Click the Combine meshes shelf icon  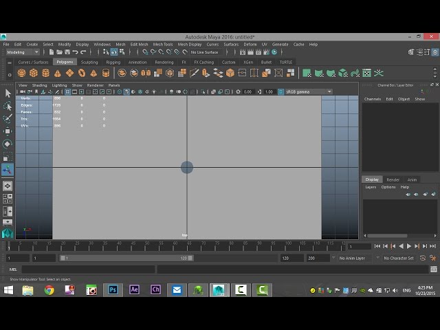pyautogui.click(x=122, y=74)
